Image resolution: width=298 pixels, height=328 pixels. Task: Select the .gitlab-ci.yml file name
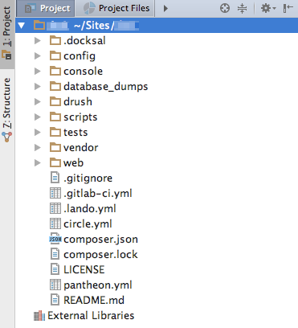[x=98, y=194]
